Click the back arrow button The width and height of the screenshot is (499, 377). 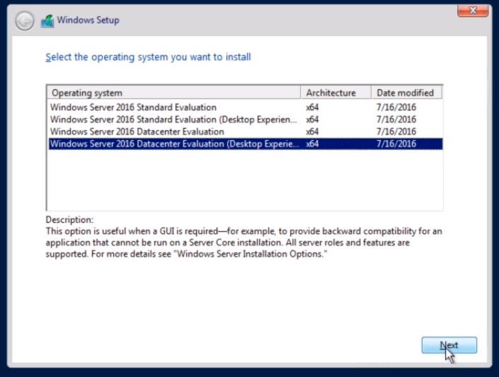[x=25, y=21]
